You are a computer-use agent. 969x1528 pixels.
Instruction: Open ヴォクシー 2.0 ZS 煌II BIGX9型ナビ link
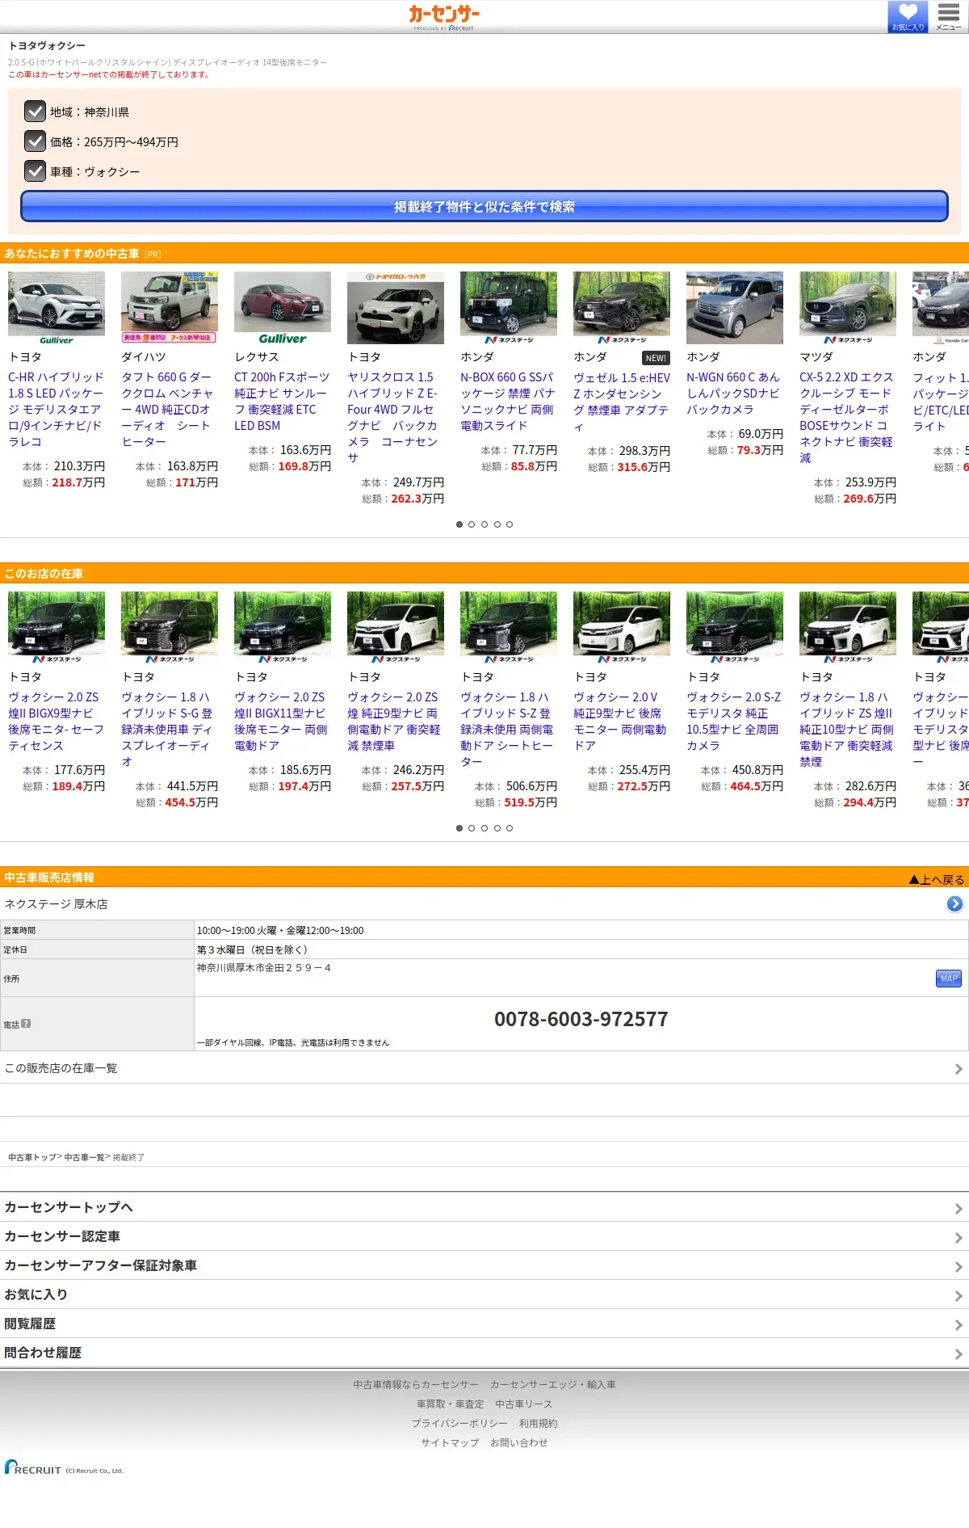[56, 722]
